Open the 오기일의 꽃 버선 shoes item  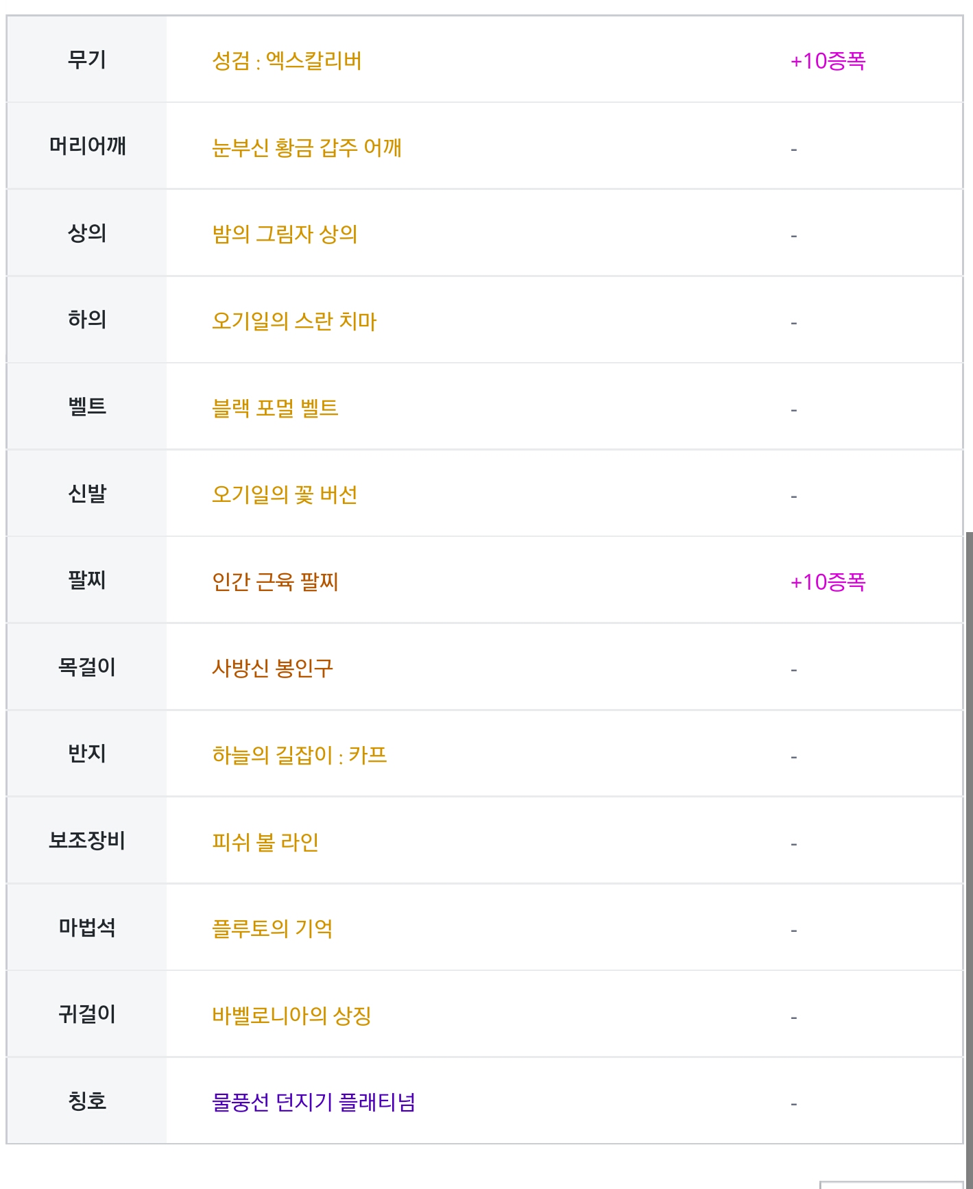pos(285,494)
